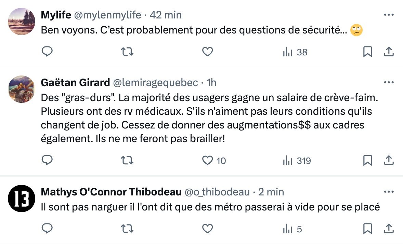The height and width of the screenshot is (246, 403).
Task: View analytics showing 38 views
Action: (x=295, y=52)
